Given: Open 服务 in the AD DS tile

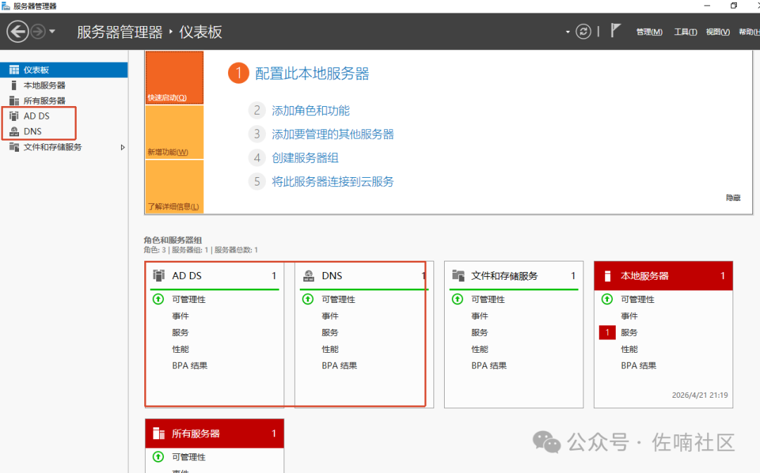Looking at the screenshot, I should tap(180, 332).
